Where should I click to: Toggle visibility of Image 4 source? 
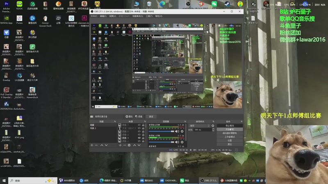139,135
